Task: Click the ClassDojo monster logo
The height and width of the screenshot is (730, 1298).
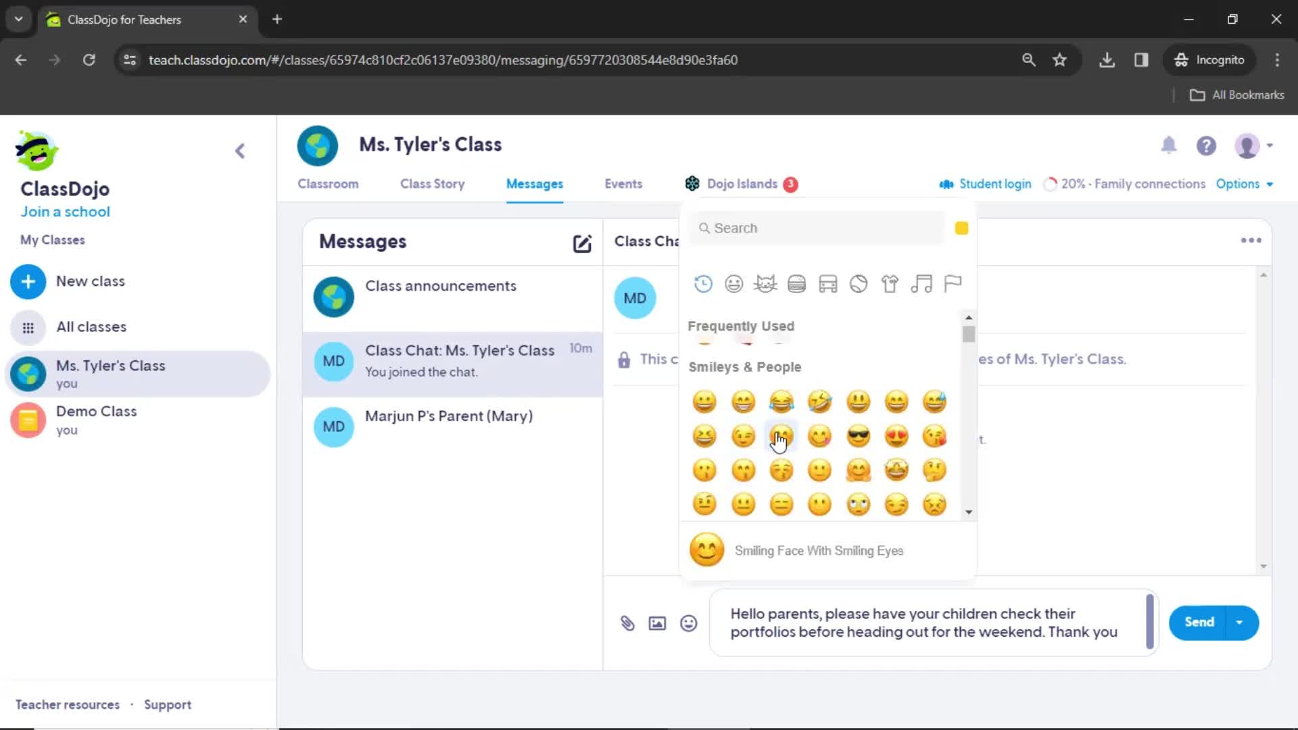Action: (x=37, y=150)
